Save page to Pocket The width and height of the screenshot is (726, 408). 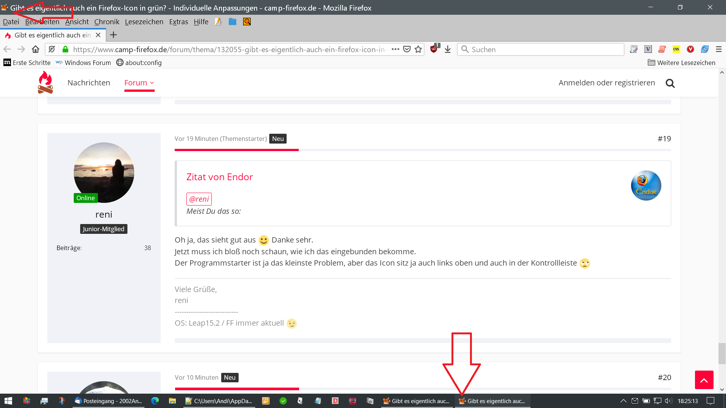click(x=407, y=49)
